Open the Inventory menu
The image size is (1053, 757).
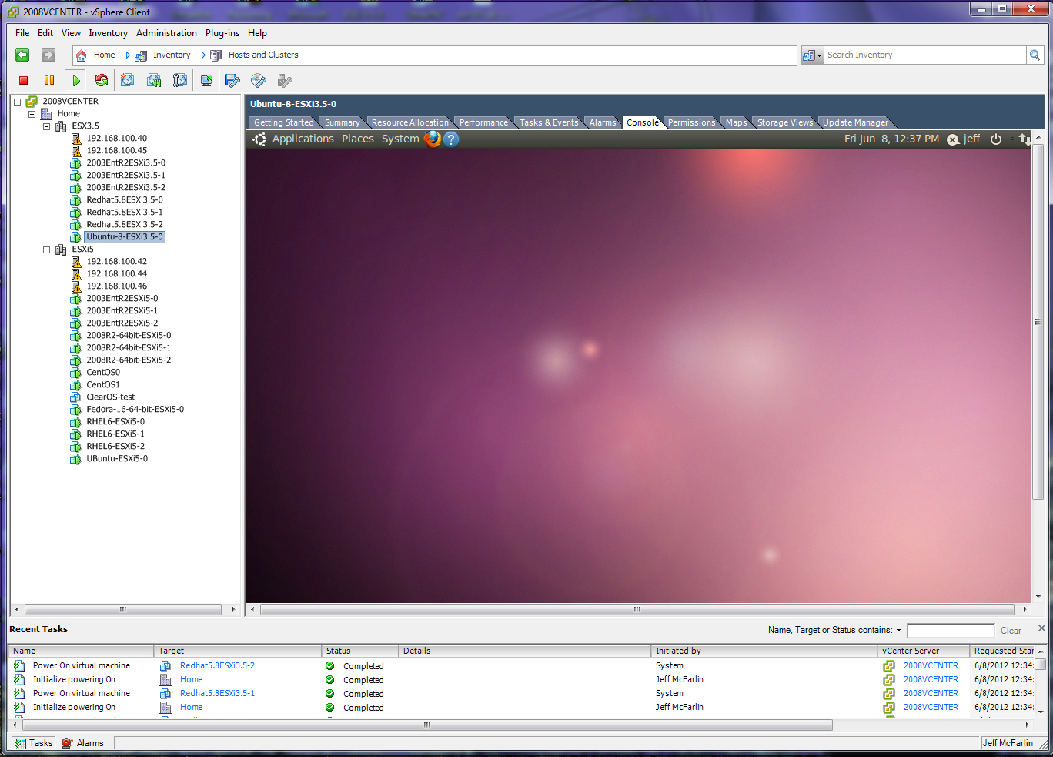click(x=108, y=33)
